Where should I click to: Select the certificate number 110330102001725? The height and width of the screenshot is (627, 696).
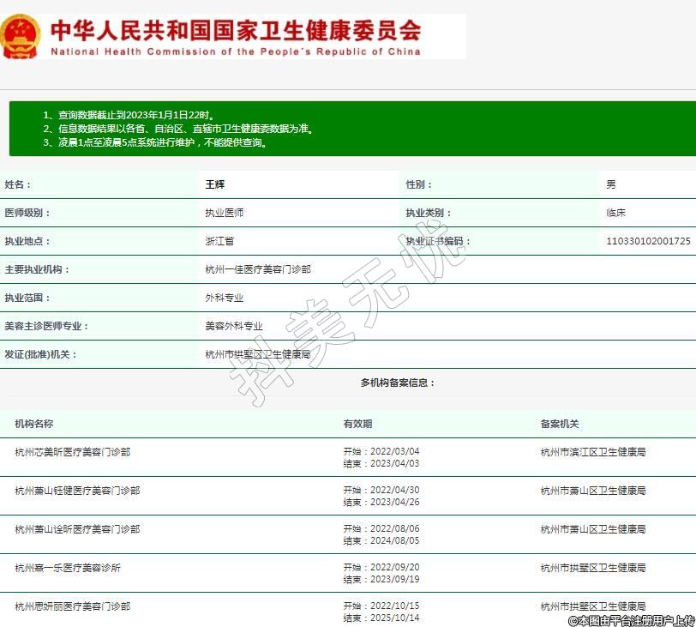tap(647, 241)
